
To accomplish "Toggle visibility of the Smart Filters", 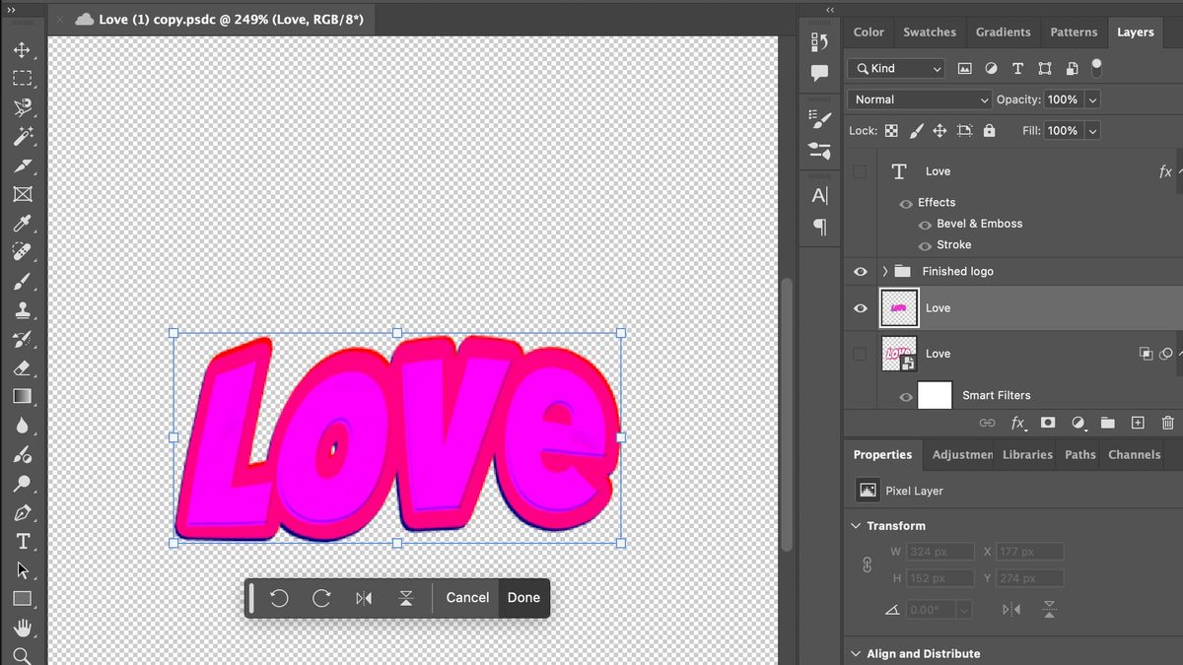I will tap(904, 395).
